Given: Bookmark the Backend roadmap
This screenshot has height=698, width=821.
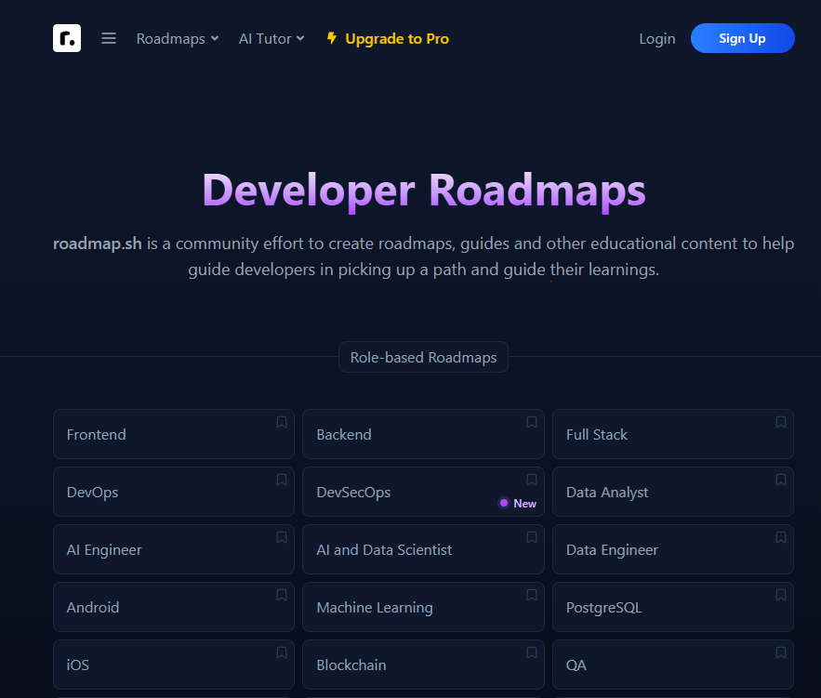Looking at the screenshot, I should pos(532,422).
